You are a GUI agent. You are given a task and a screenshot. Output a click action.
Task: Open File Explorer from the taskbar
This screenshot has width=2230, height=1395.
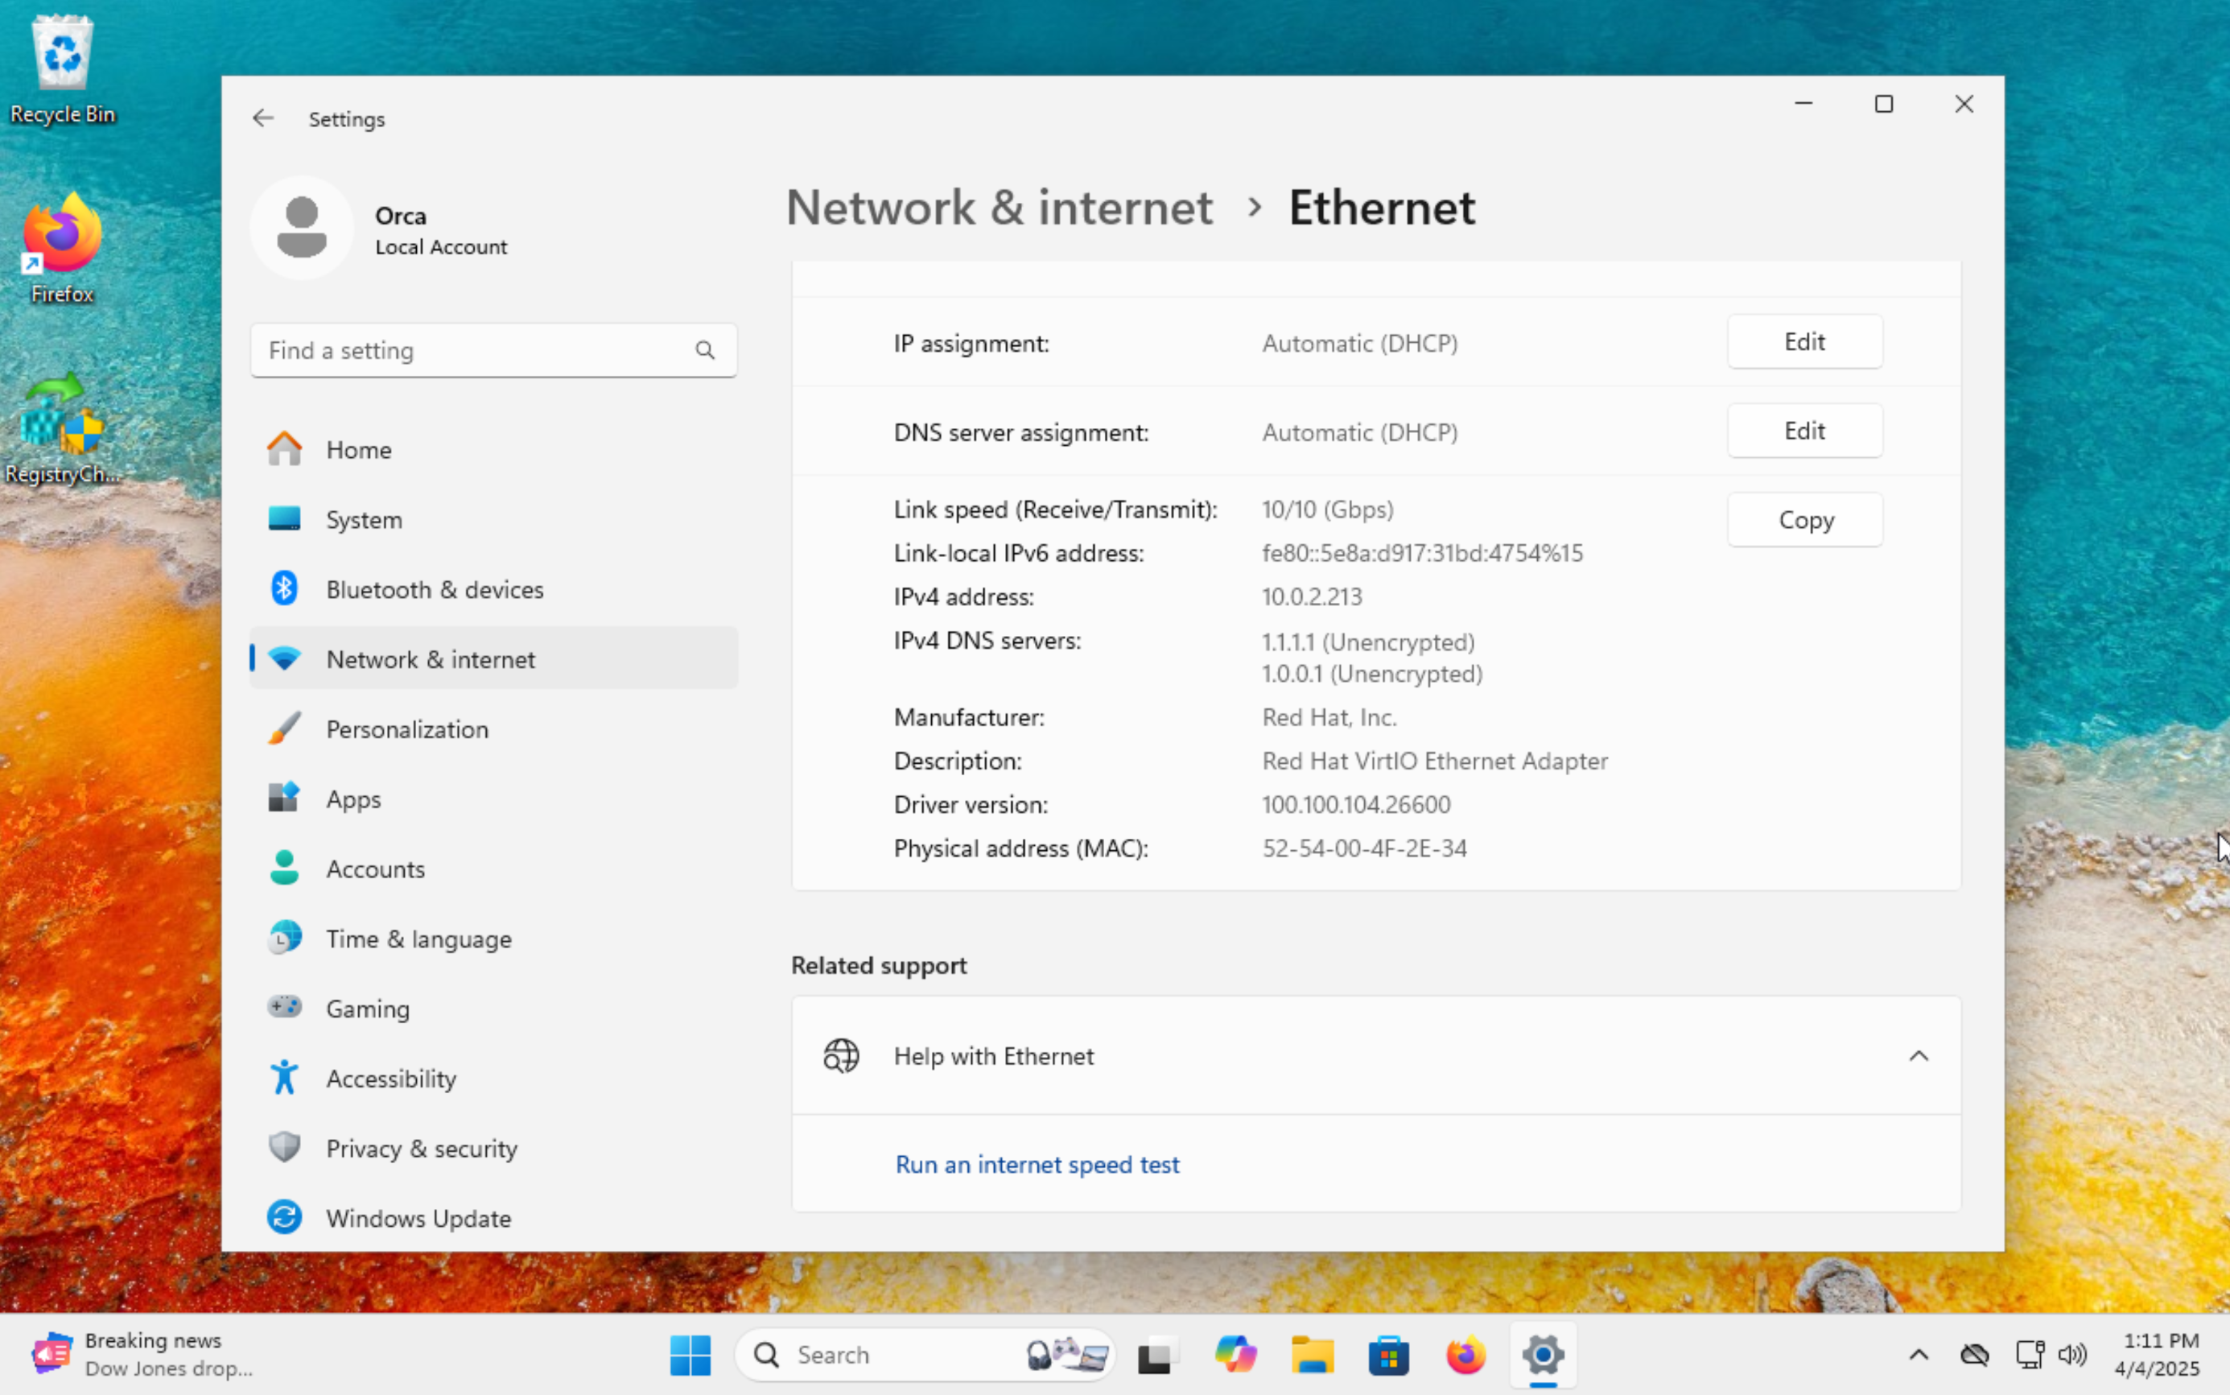point(1313,1355)
